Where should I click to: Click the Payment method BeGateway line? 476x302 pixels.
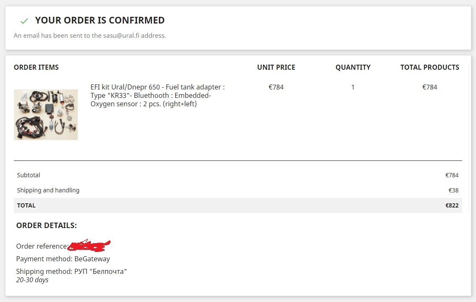(63, 259)
